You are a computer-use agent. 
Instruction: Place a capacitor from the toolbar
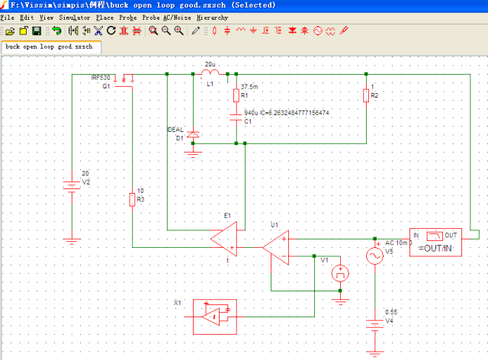pyautogui.click(x=227, y=31)
